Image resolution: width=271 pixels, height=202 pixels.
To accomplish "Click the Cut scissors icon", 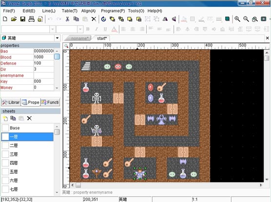I will coord(67,19).
